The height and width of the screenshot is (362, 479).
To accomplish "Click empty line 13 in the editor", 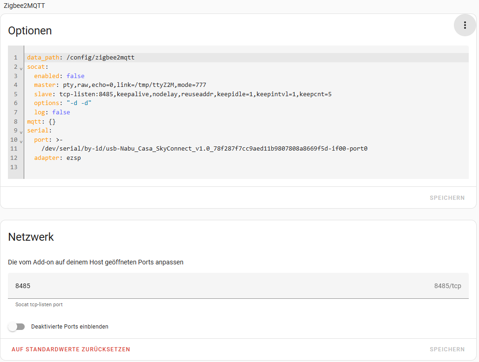I will [x=140, y=167].
